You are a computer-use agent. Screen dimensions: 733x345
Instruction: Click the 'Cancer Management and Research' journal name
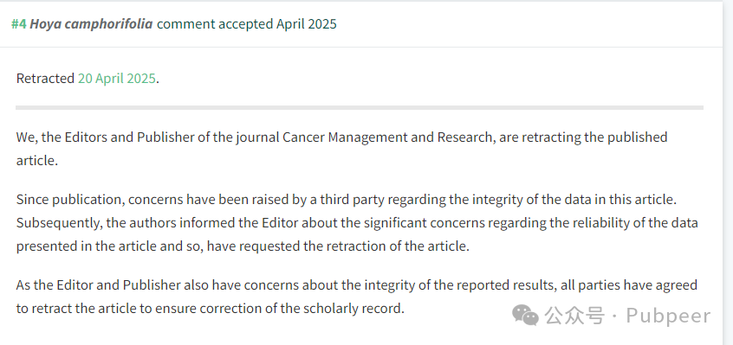tap(387, 137)
